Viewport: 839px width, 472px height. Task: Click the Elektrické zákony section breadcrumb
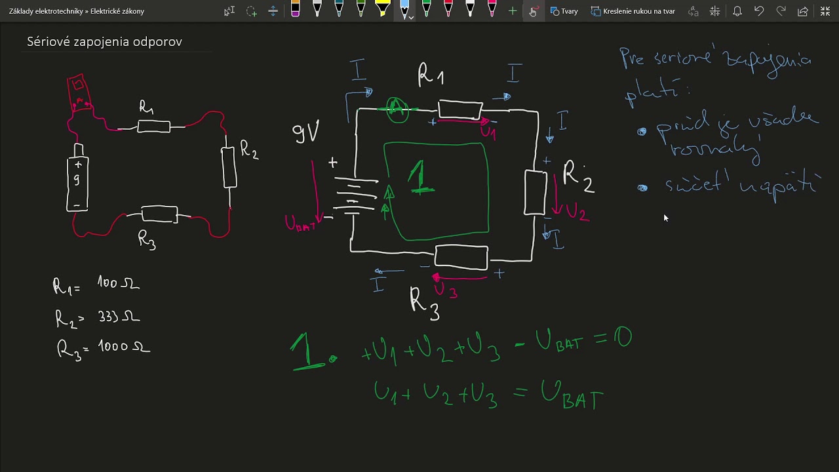pos(117,11)
